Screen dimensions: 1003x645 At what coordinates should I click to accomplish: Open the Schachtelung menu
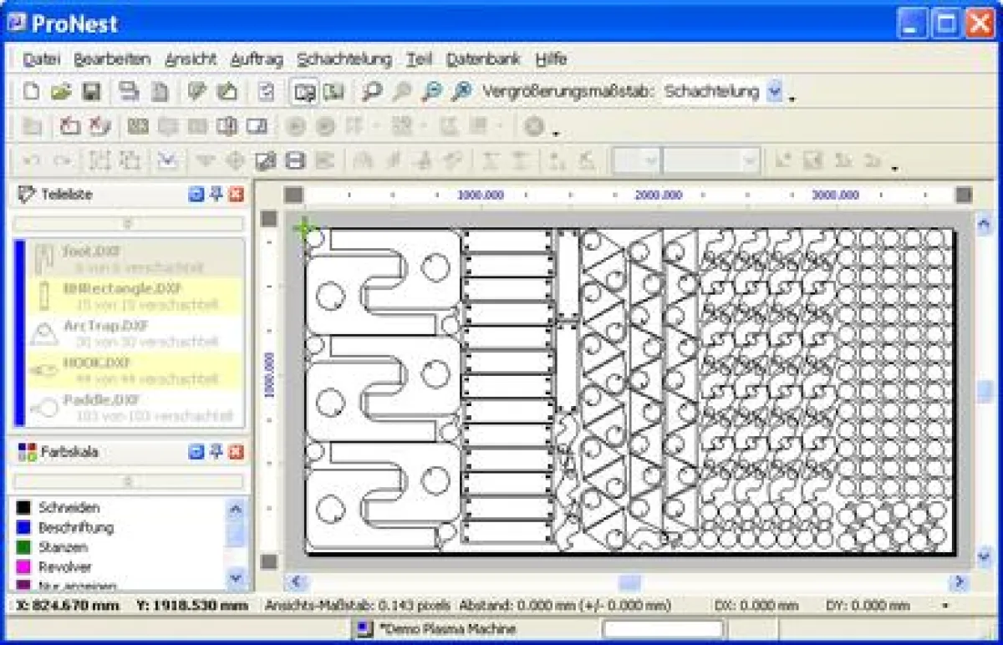[x=344, y=59]
